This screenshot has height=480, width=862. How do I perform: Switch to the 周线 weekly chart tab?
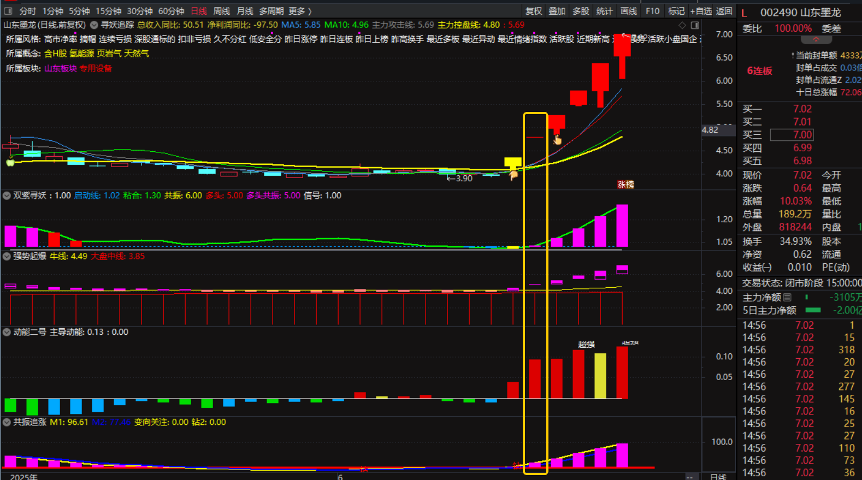221,11
